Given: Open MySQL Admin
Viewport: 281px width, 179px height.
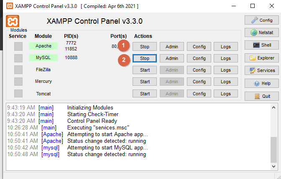Looking at the screenshot, I should 172,58.
